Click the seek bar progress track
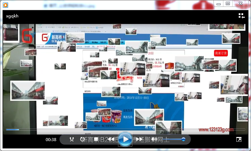 pyautogui.click(x=125, y=129)
